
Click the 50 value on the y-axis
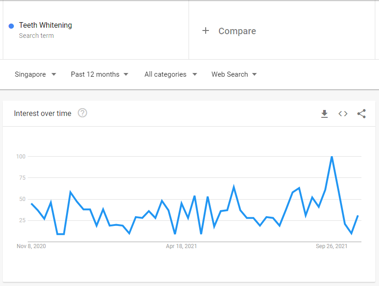point(21,199)
